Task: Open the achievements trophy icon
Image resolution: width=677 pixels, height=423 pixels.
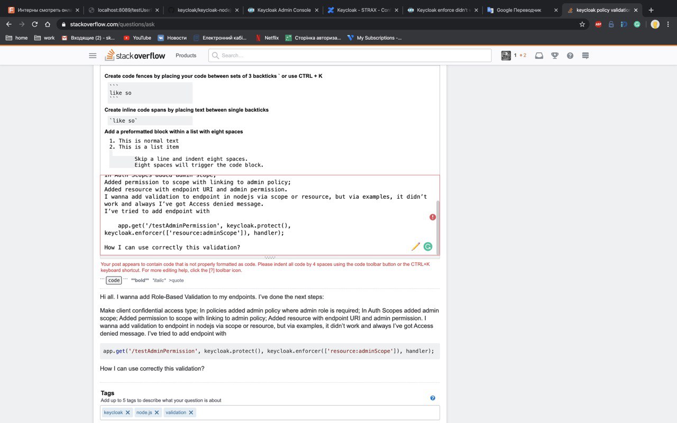Action: (x=555, y=56)
